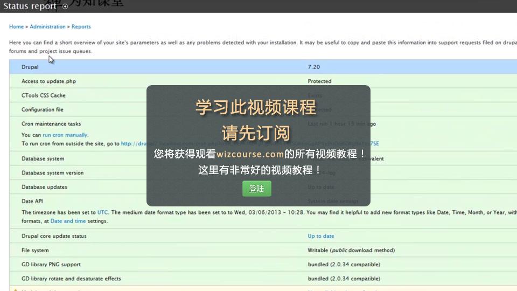Select Drupal core update status label
517x291 pixels.
coord(54,236)
